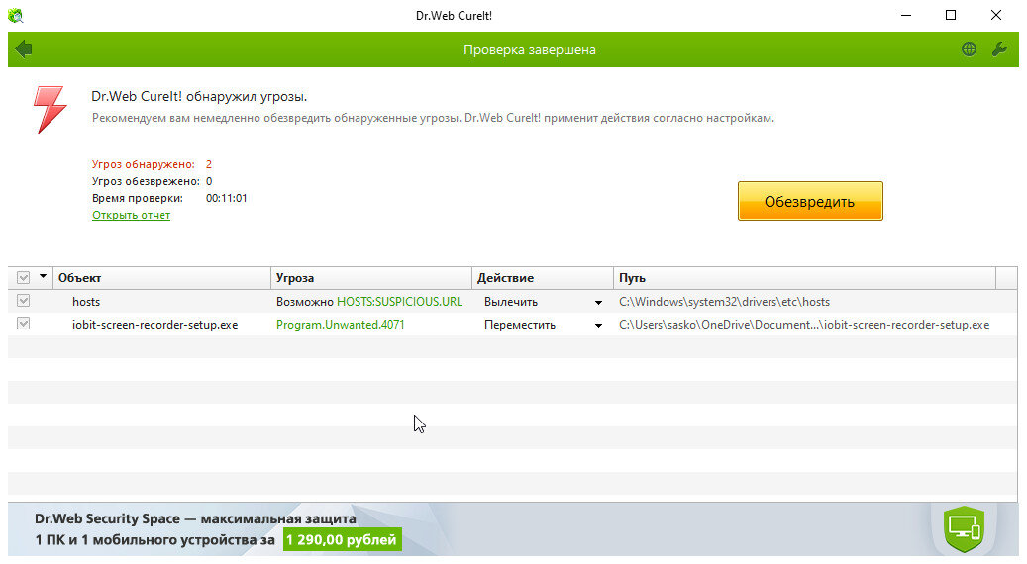This screenshot has height=564, width=1027.
Task: Click the Dr.Web Security Space banner headline
Action: (195, 518)
